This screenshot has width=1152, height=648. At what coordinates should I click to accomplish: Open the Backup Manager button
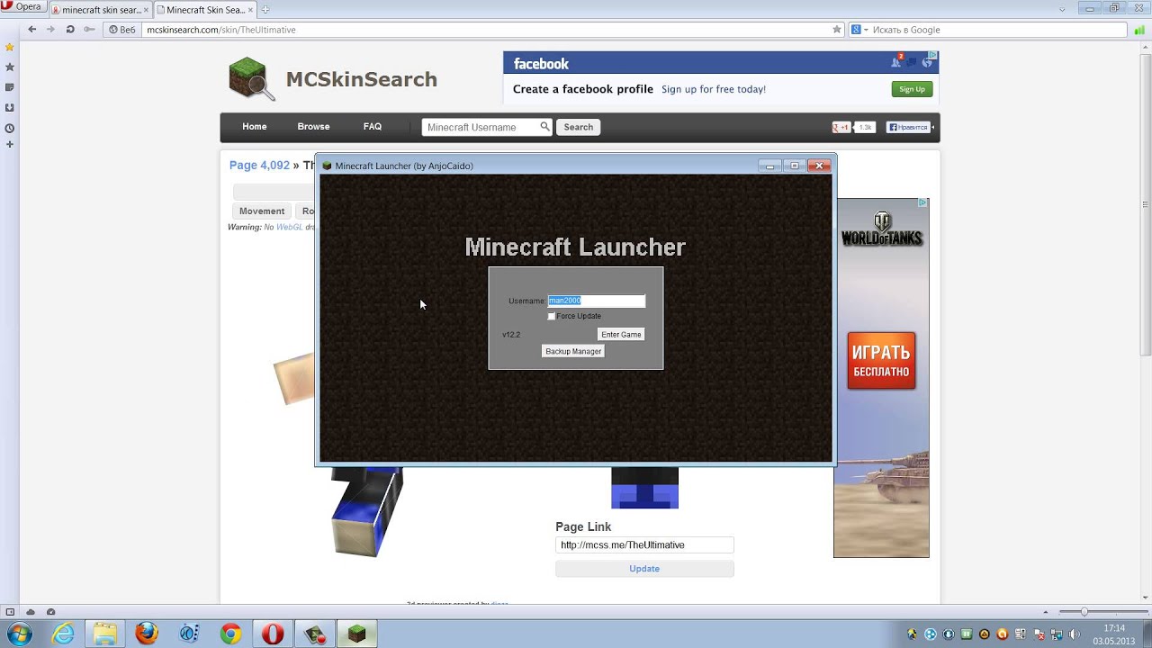click(x=573, y=352)
